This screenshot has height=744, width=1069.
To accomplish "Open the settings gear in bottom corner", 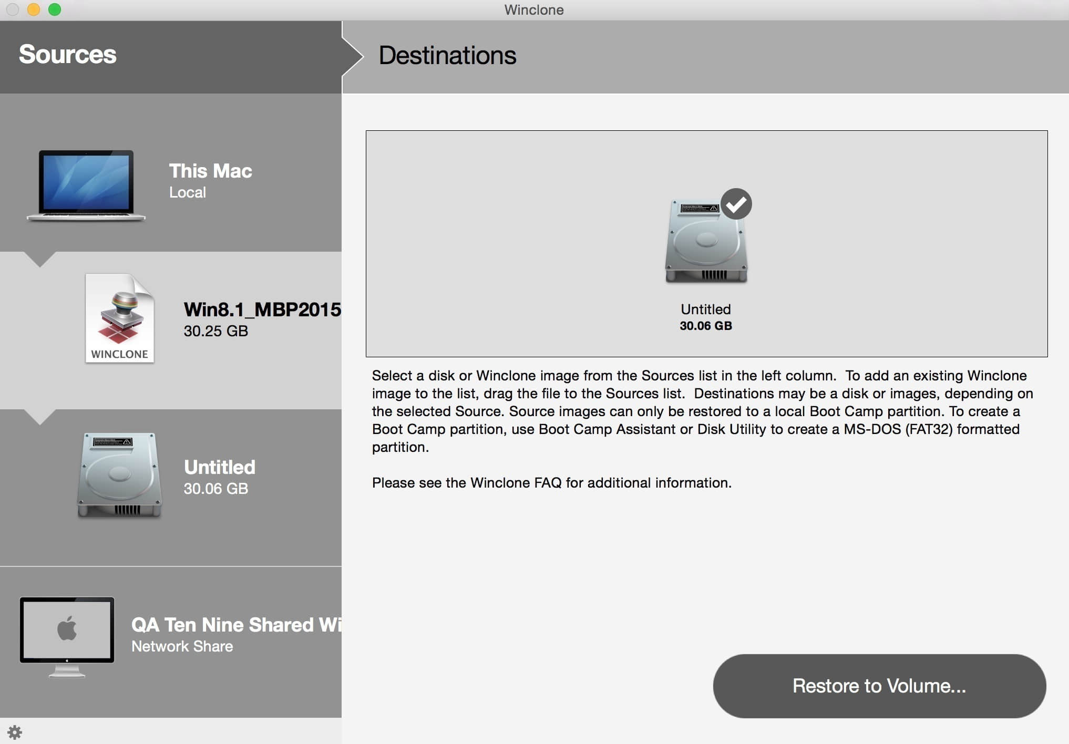I will 15,732.
